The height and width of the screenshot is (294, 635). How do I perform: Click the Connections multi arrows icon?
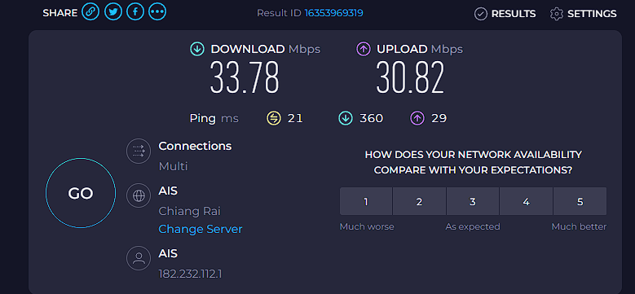coord(139,151)
